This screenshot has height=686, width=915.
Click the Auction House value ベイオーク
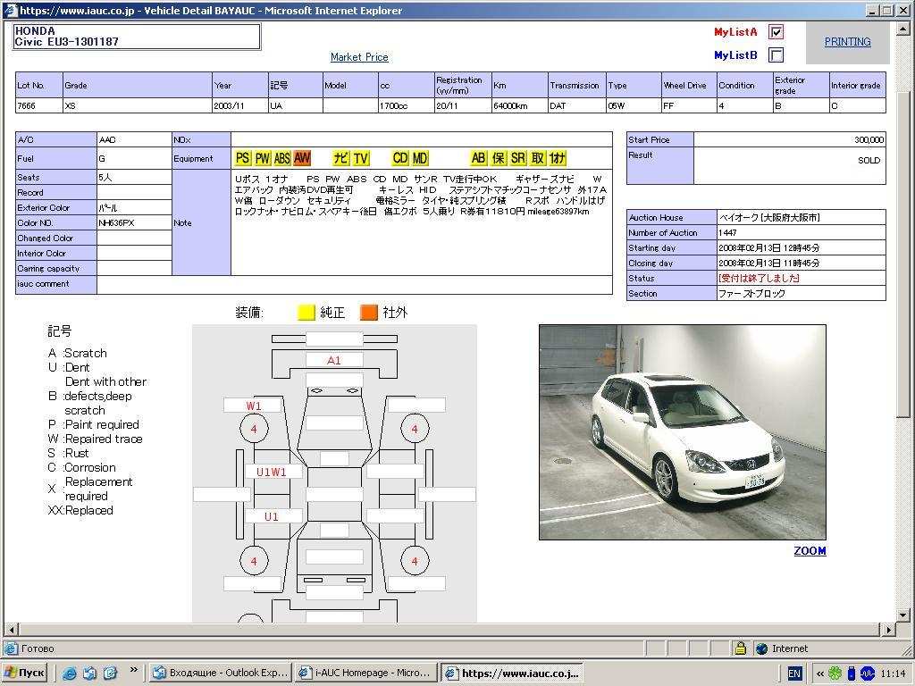[x=769, y=218]
